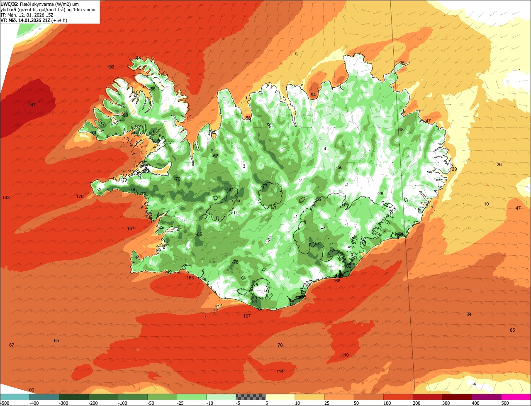
Task: Pick the red-orange legend swatch at 100
Action: click(398, 397)
